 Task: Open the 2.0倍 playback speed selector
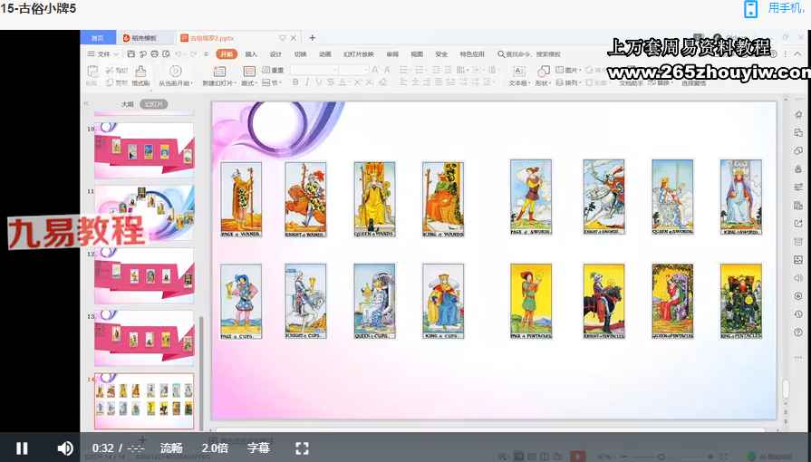click(215, 448)
